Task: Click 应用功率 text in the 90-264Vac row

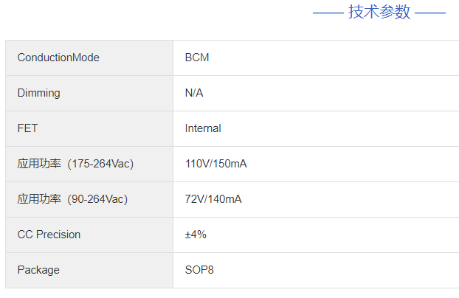Action: tap(38, 199)
